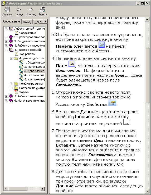Collapse the 4. Работа с формой node

click(6, 50)
